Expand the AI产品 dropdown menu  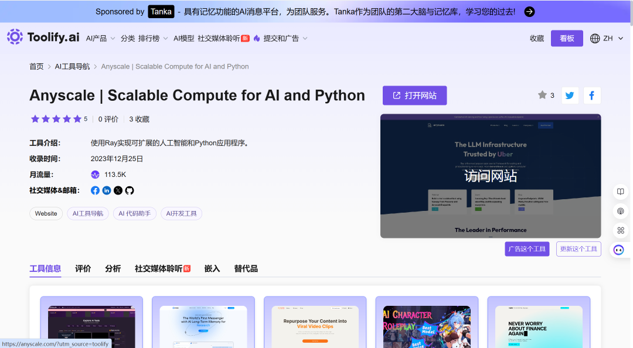pyautogui.click(x=101, y=38)
